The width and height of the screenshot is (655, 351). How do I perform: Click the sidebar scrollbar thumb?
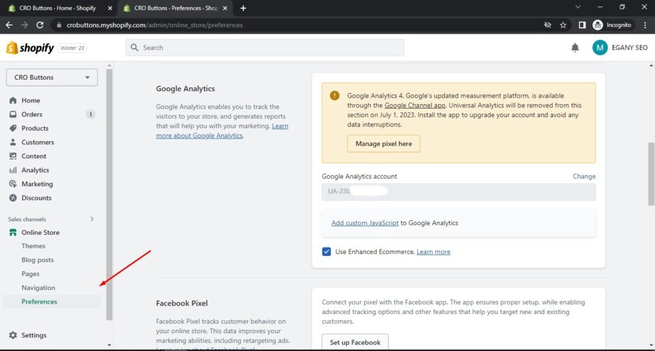[x=109, y=195]
